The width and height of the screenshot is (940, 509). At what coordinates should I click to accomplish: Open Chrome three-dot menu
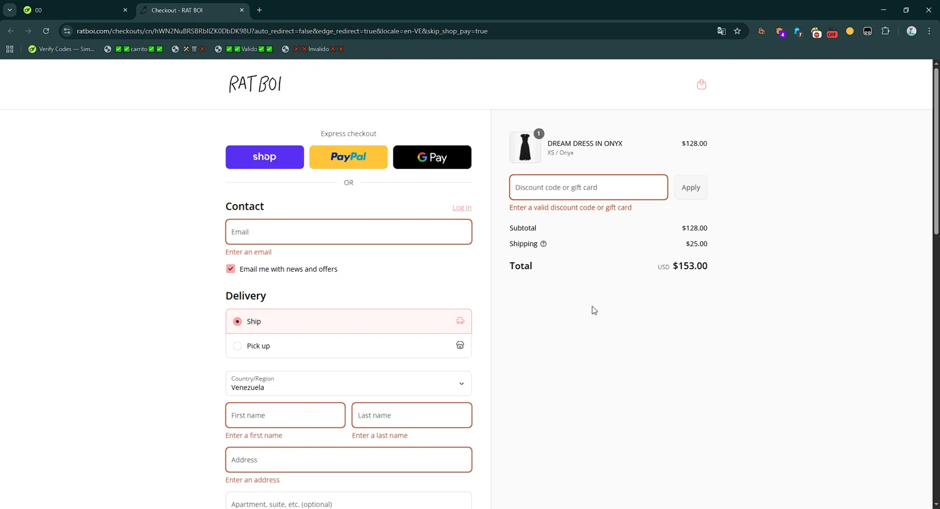[929, 31]
